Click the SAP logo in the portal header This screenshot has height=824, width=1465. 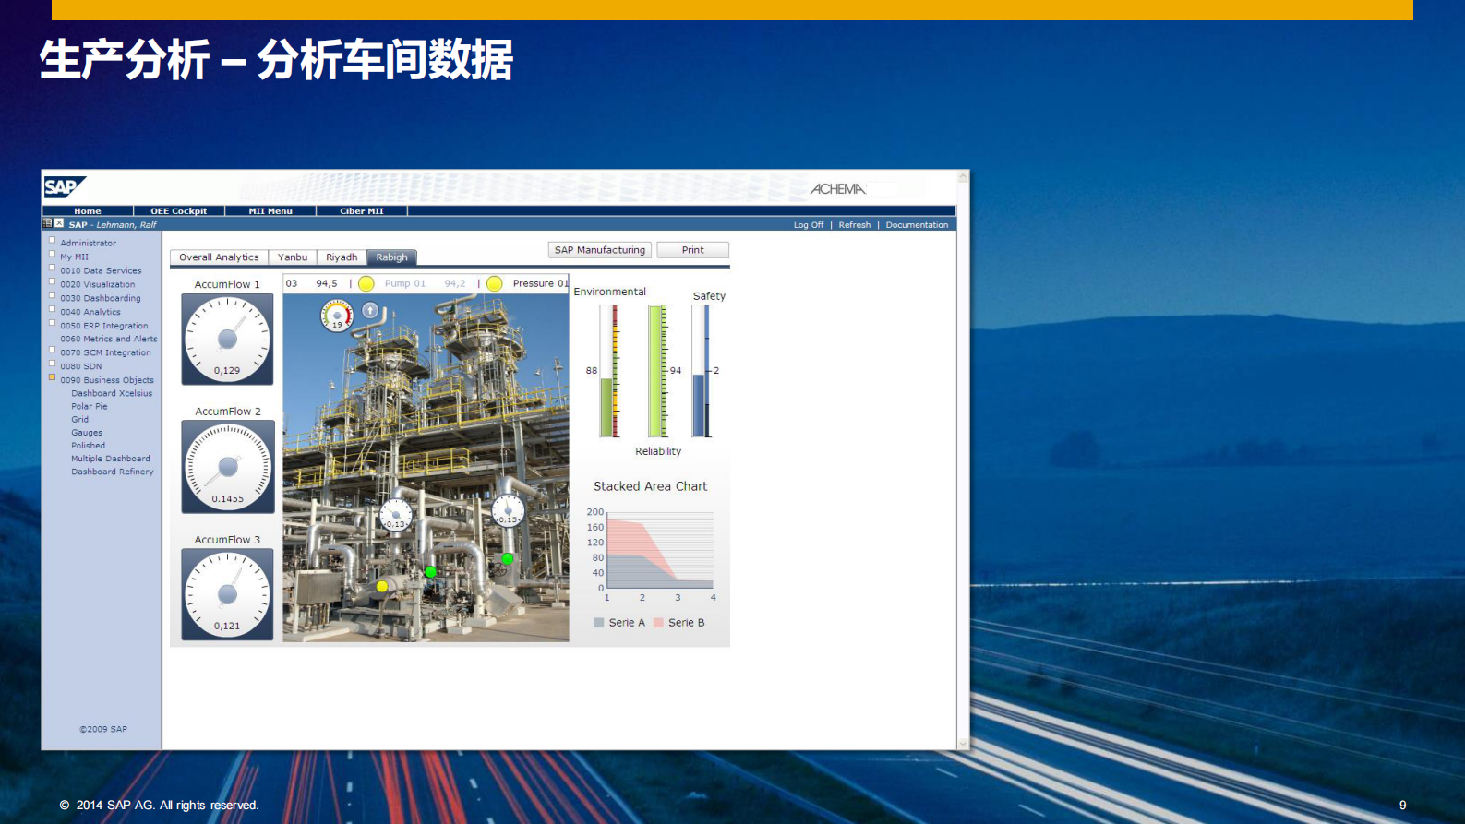click(x=65, y=187)
